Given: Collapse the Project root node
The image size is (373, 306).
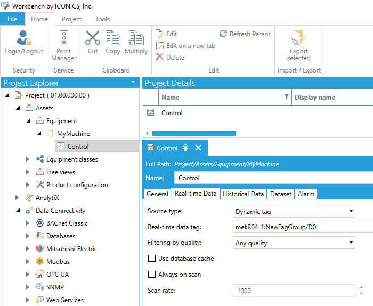Looking at the screenshot, I should tap(7, 95).
